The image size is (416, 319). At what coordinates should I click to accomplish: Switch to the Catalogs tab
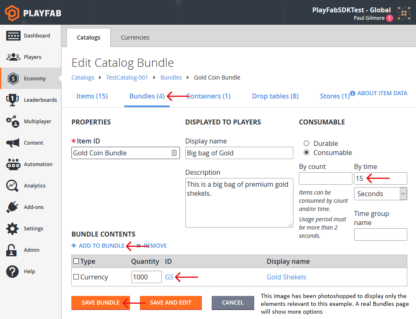pyautogui.click(x=89, y=38)
